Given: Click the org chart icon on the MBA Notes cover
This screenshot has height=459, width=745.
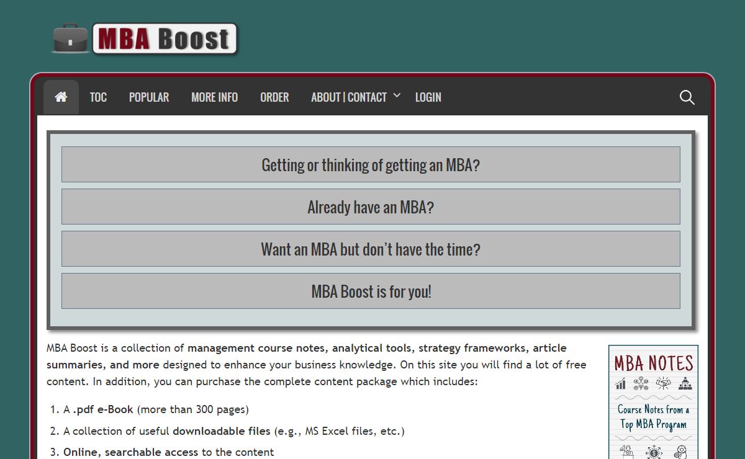Looking at the screenshot, I should point(685,383).
